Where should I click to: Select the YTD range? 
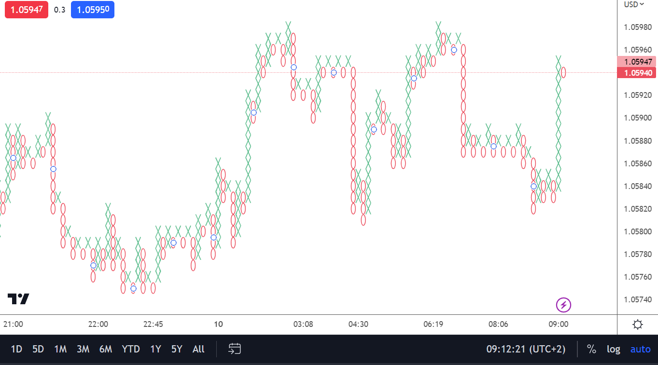[x=131, y=349]
